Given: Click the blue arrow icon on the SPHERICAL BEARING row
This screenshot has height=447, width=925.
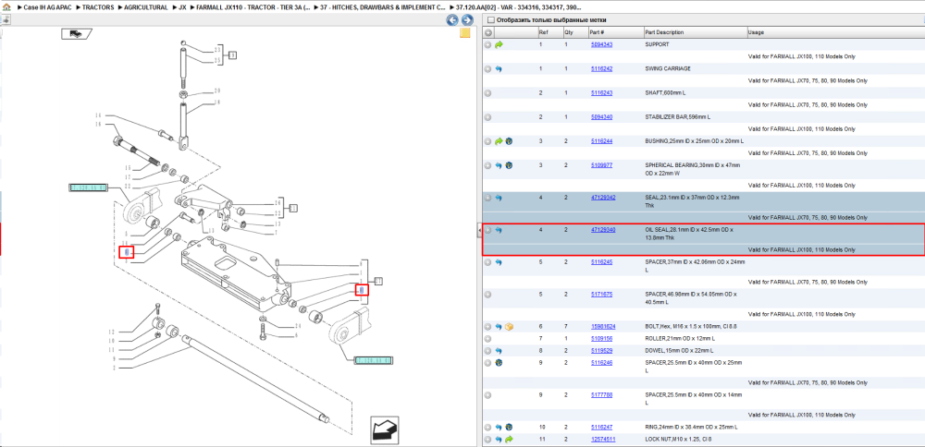Looking at the screenshot, I should 499,165.
